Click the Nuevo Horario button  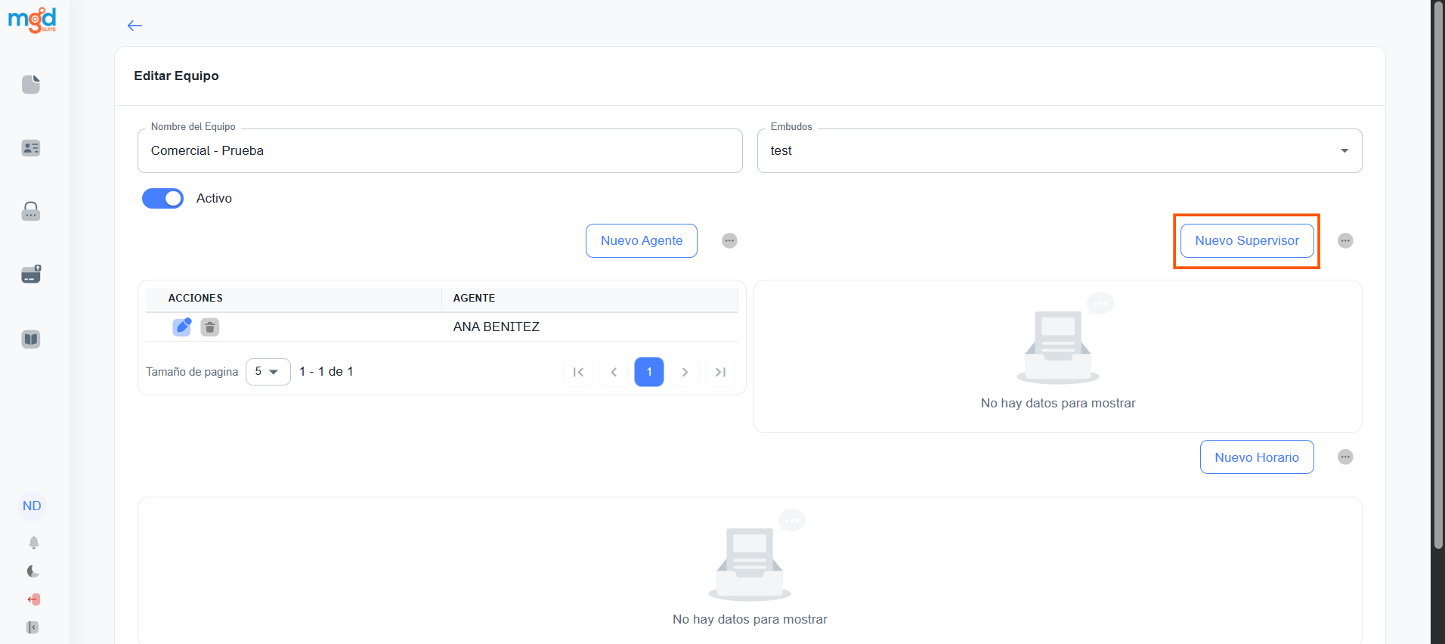(x=1256, y=457)
